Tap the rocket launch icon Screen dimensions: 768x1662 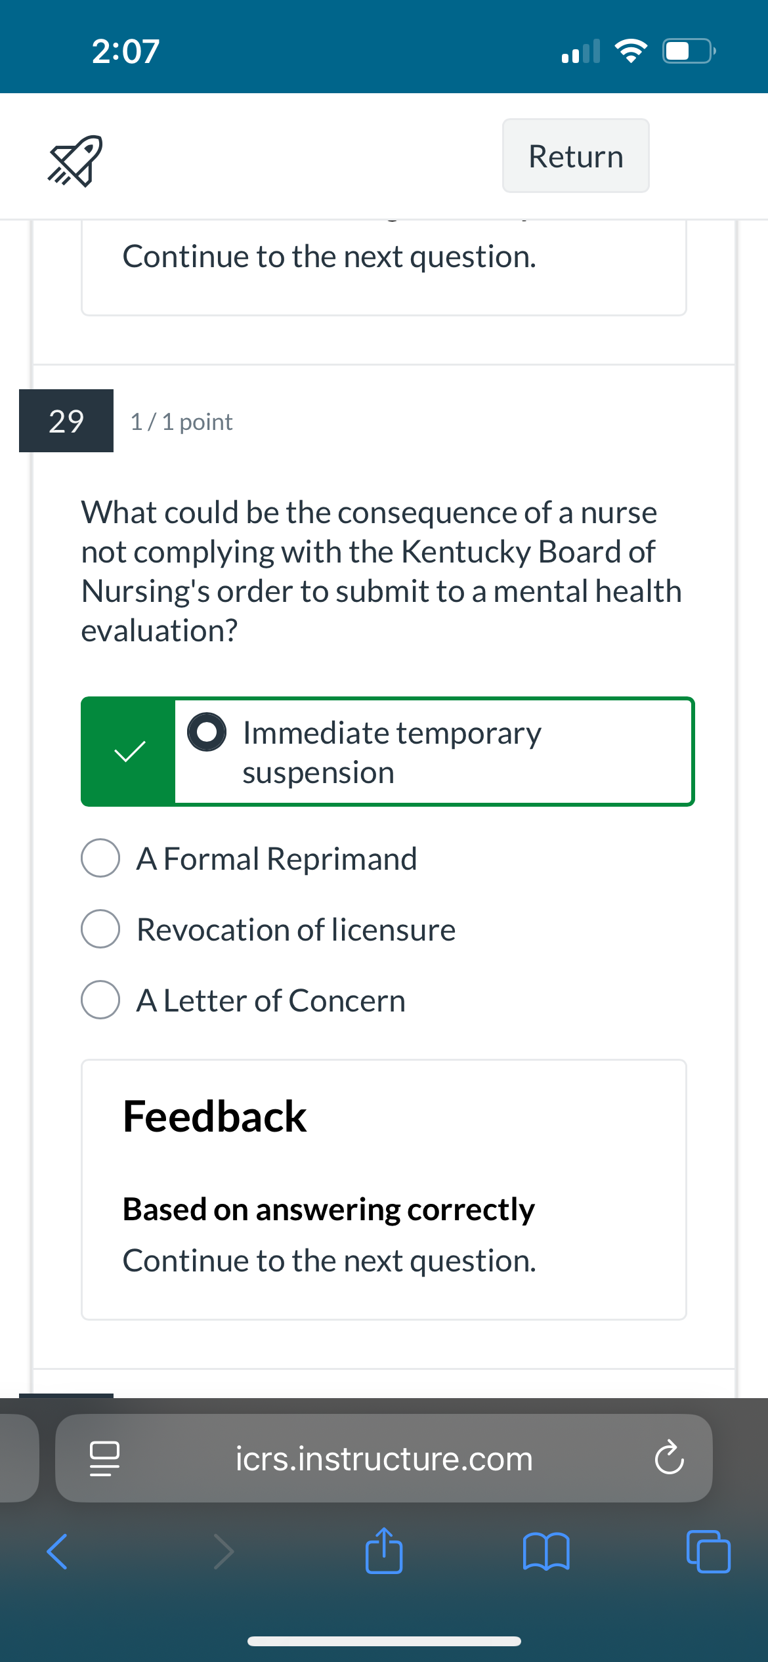pyautogui.click(x=75, y=161)
